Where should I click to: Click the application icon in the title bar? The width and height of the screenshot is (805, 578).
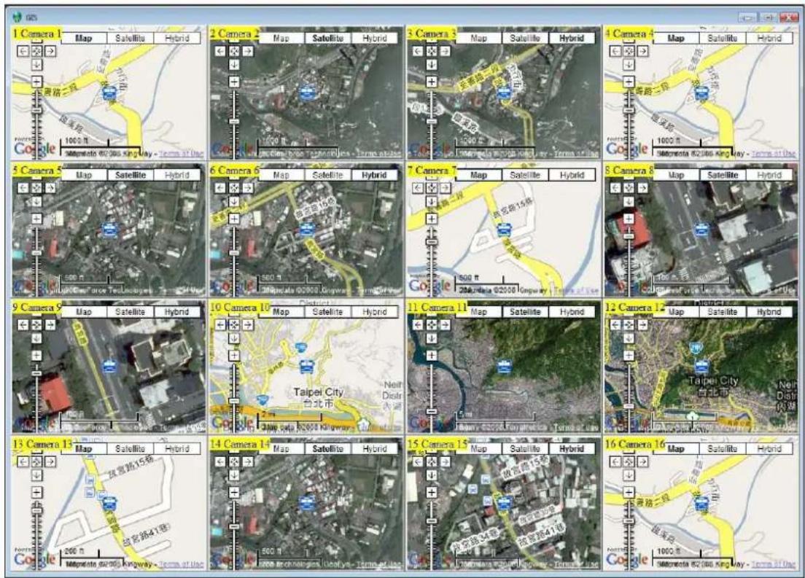pos(17,17)
